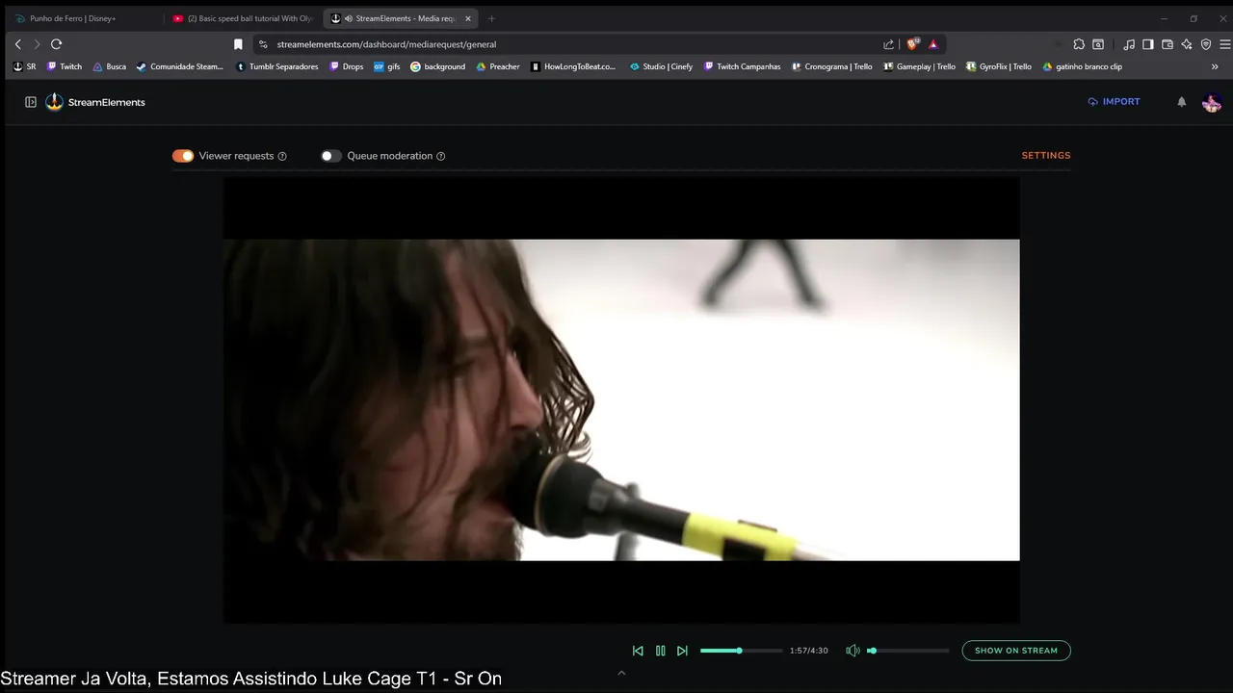This screenshot has height=693, width=1233.
Task: Pause the playing media request
Action: (660, 651)
